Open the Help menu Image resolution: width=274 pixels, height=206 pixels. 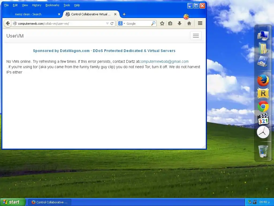[77, 5]
